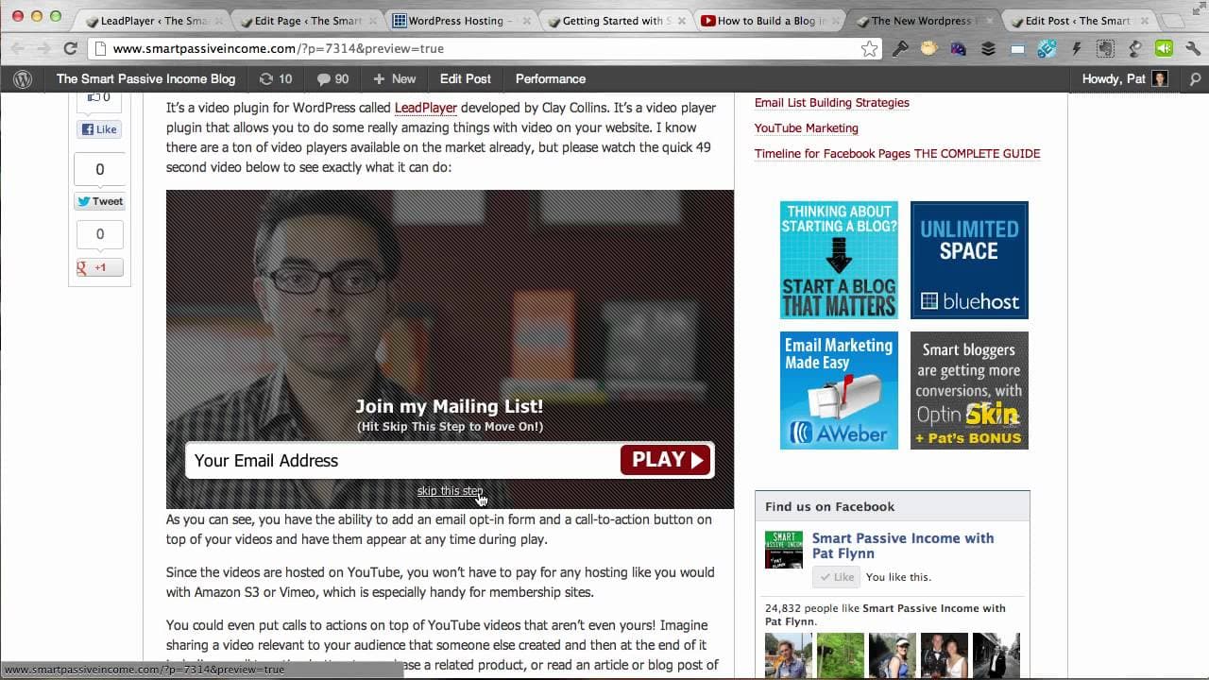Click the browser forward arrow
1209x680 pixels.
click(x=43, y=48)
